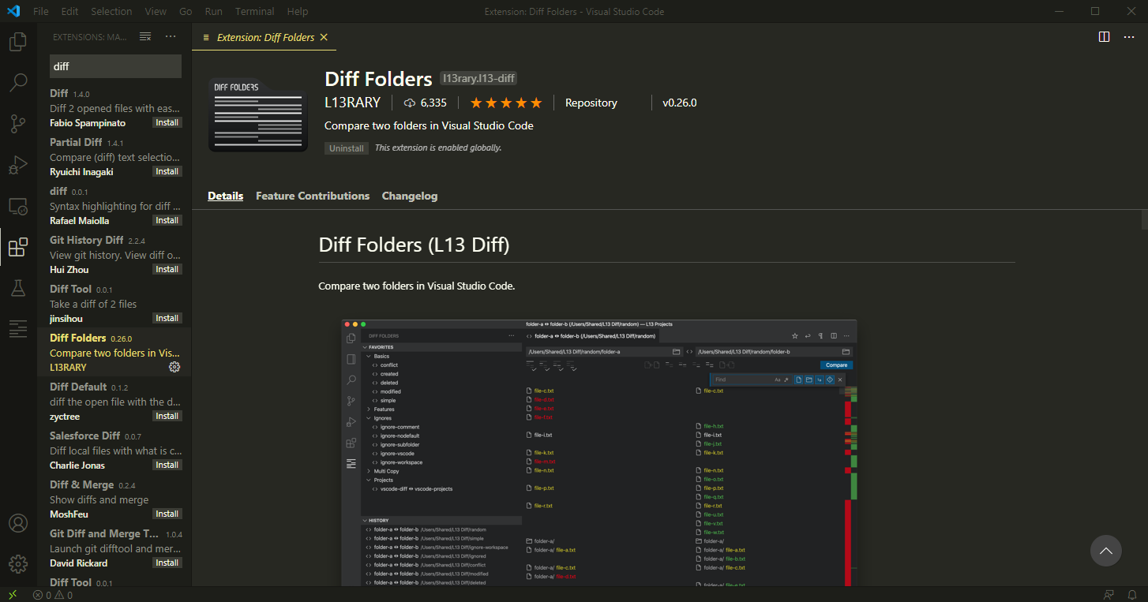Open the Terminal menu
This screenshot has height=602, width=1148.
pos(255,12)
